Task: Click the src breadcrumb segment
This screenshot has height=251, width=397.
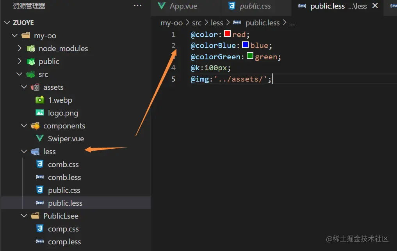Action: (197, 23)
